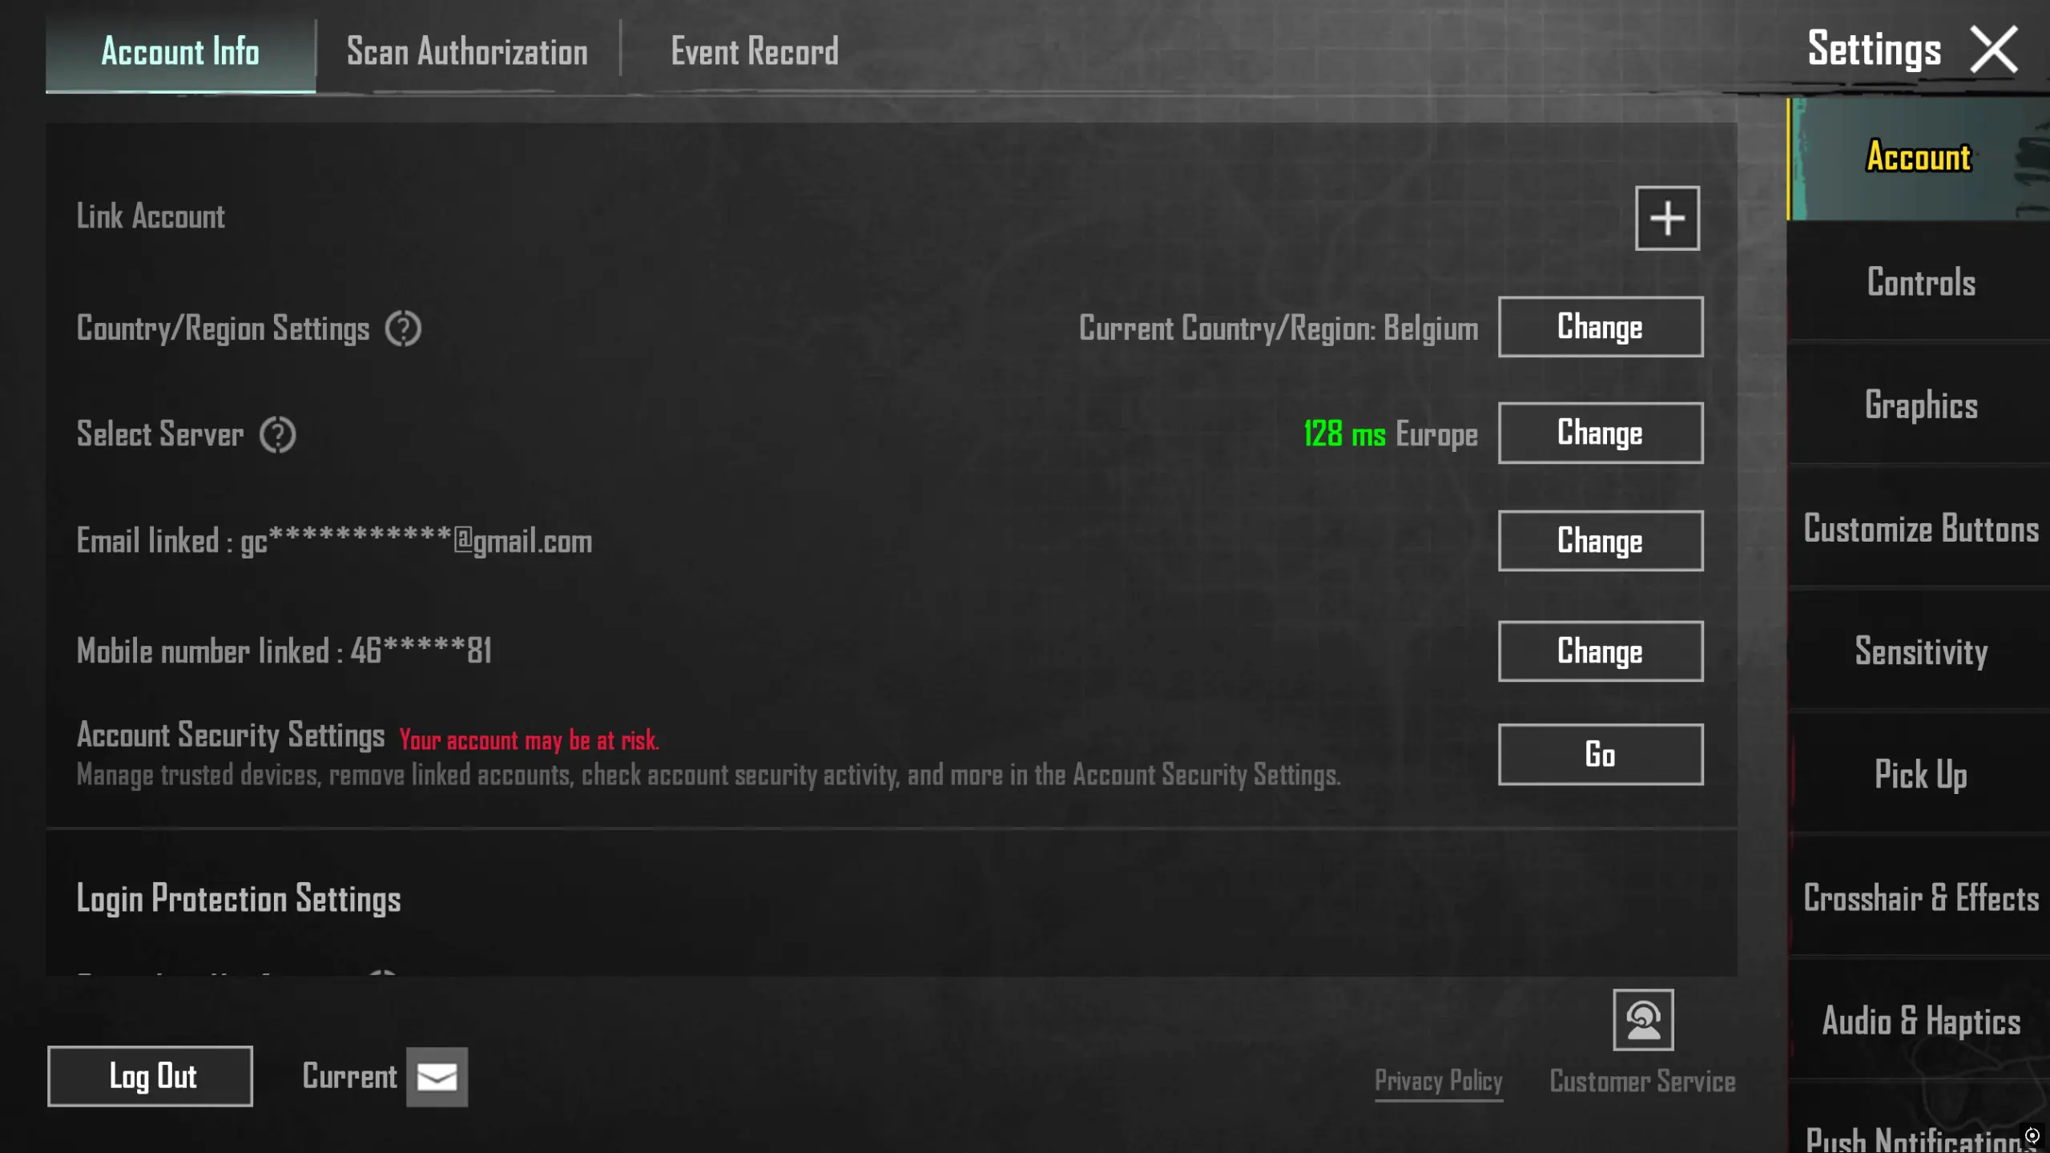Change the linked mobile number
Screen dimensions: 2050x1153
[x=1600, y=651]
